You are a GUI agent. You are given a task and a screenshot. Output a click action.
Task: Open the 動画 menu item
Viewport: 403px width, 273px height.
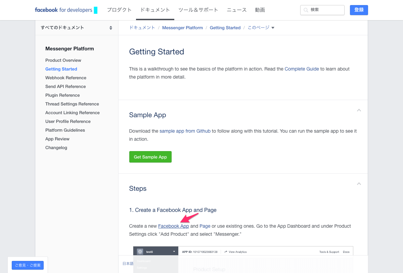(x=260, y=10)
